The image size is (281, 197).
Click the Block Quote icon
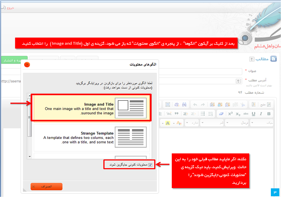click(177, 114)
